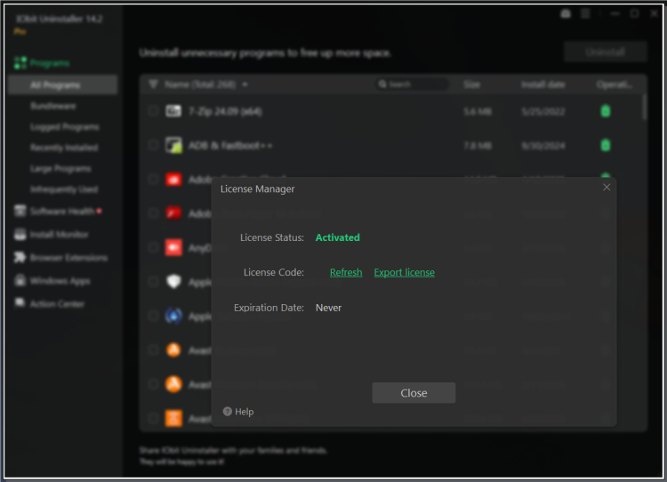Click the Search field in the programs list

(x=412, y=84)
